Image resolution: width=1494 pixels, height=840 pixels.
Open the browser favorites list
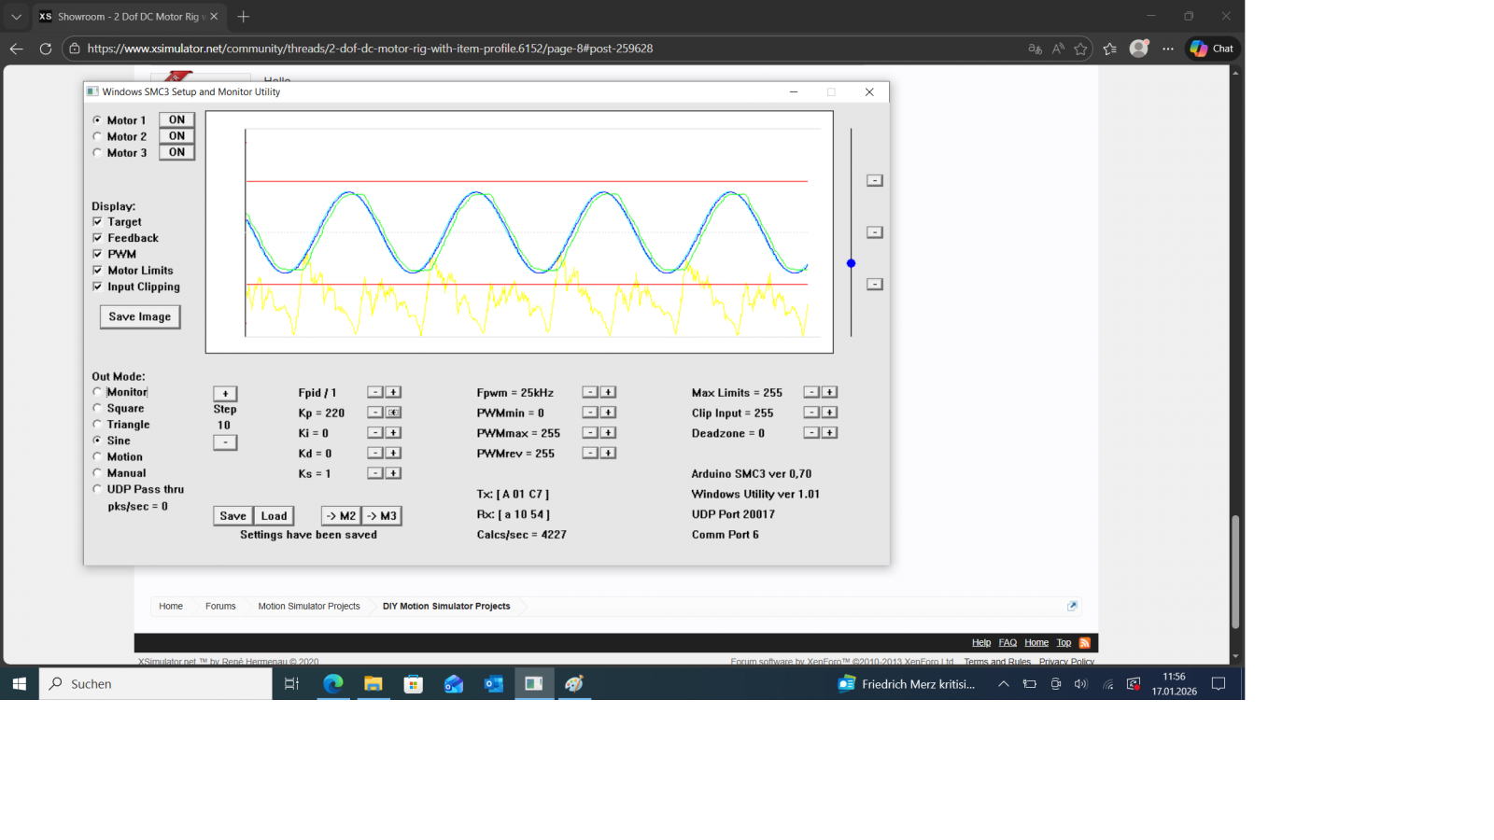click(x=1109, y=49)
